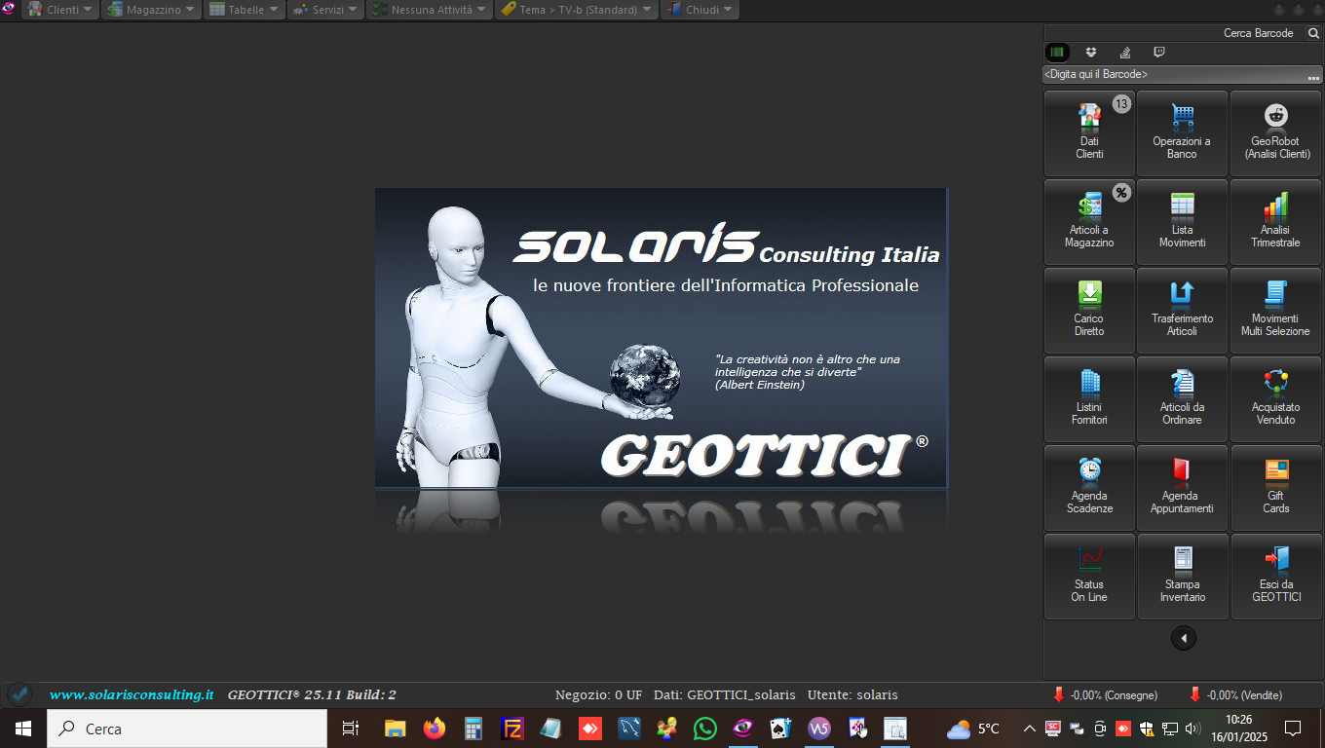Open Status On Line tile
Screen dimensions: 1325x748
[1089, 577]
